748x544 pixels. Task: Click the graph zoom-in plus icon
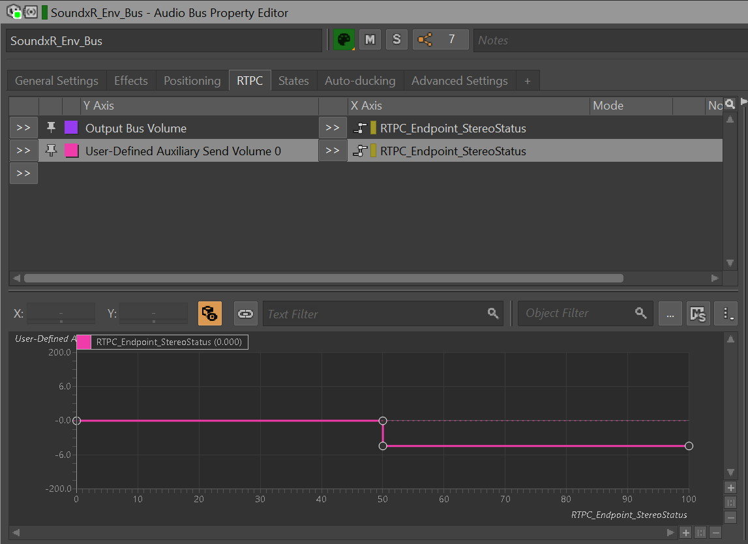point(730,488)
